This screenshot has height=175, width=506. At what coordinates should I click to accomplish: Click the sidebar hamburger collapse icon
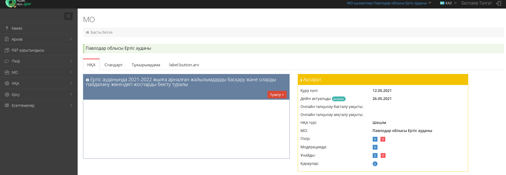click(x=69, y=16)
